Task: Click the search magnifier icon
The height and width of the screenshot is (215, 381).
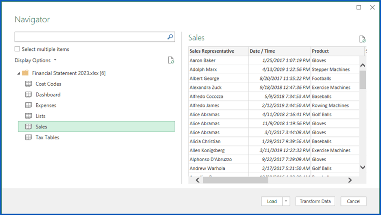Action: pyautogui.click(x=170, y=37)
